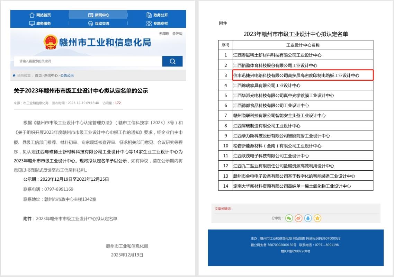
Task: Click the national emblem logo
Action: [x=50, y=42]
